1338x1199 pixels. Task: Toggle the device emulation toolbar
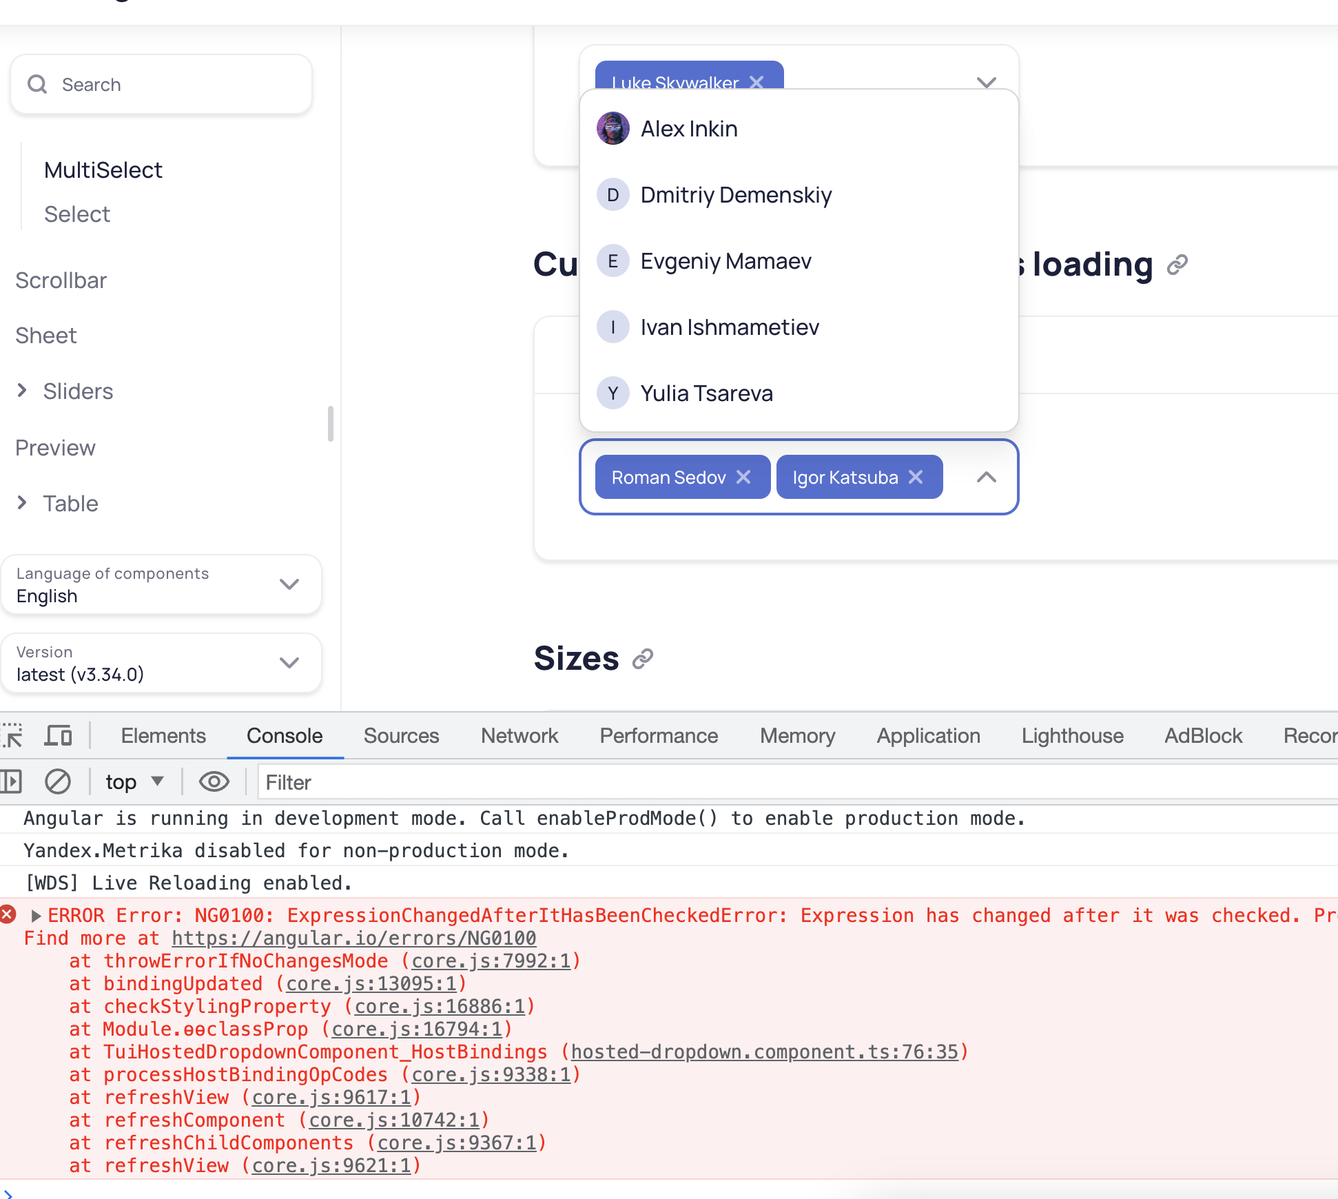pos(58,735)
